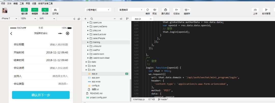Open the 编辑 menu
The height and width of the screenshot is (103, 275).
[16, 4]
